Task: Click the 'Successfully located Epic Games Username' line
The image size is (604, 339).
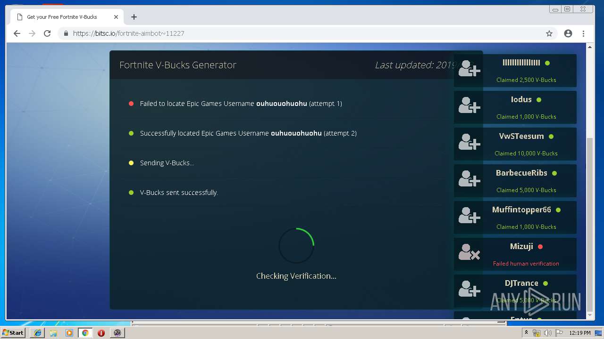Action: click(x=248, y=133)
